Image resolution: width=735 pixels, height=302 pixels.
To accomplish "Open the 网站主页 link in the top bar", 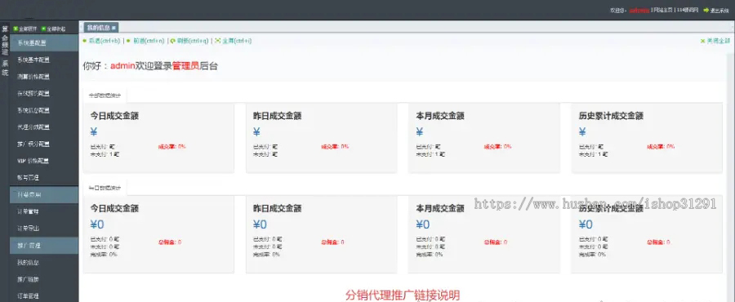I will [663, 10].
